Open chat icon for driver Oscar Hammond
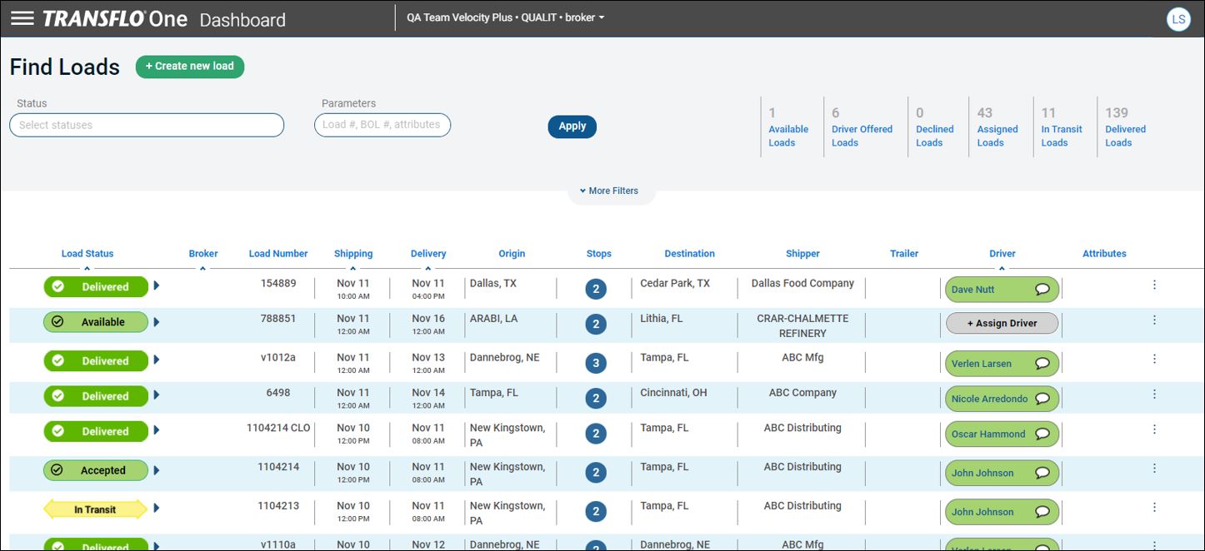Image resolution: width=1205 pixels, height=551 pixels. [1042, 434]
